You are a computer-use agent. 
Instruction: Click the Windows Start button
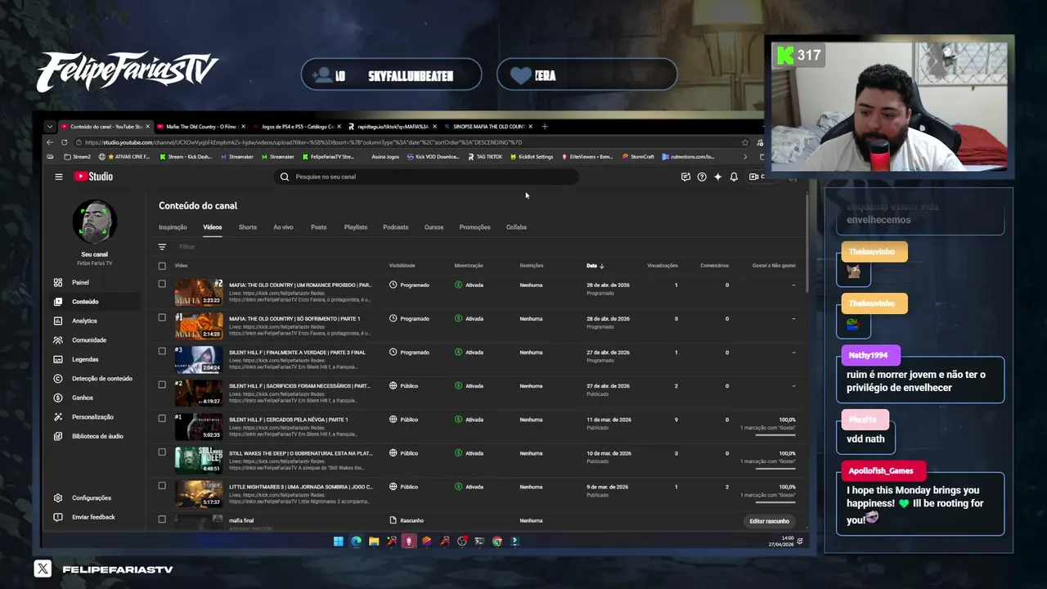(x=338, y=541)
